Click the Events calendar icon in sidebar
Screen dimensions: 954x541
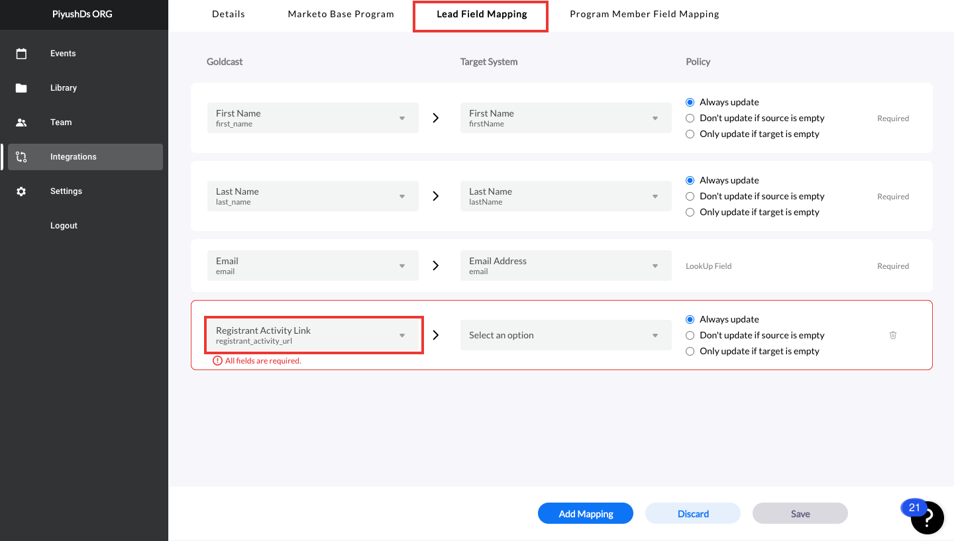tap(21, 54)
